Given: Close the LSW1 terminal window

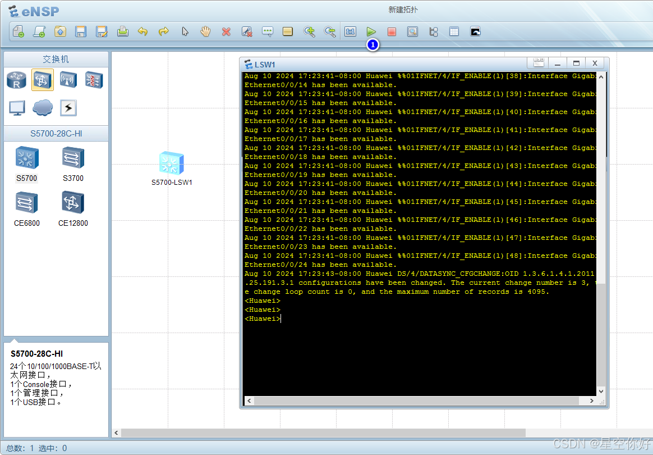Looking at the screenshot, I should tap(595, 63).
